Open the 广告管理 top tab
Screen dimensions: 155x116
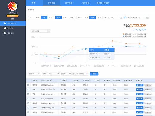coord(52,3)
